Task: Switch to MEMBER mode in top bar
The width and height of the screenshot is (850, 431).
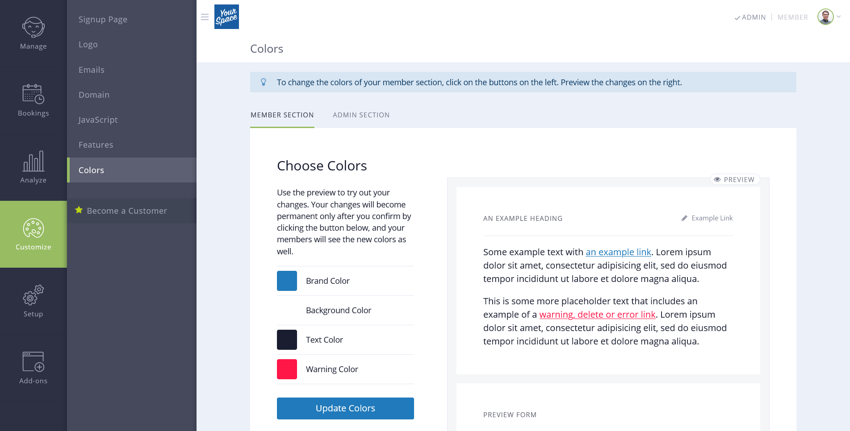Action: click(x=792, y=17)
